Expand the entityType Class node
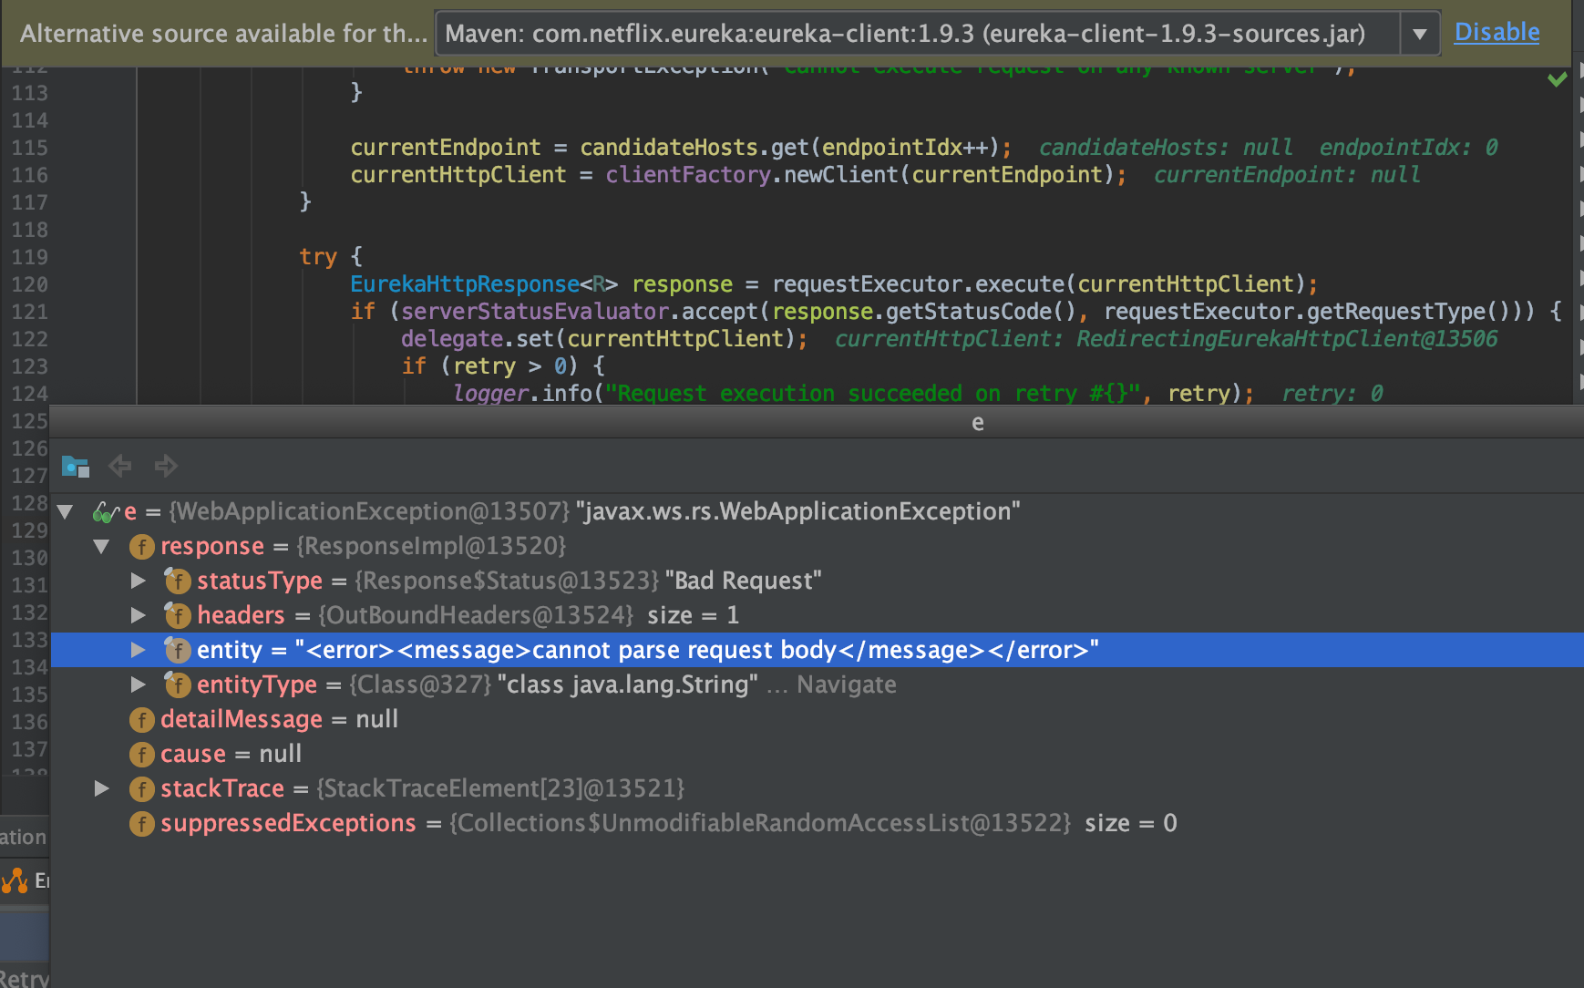Screen dimensions: 1584x988 point(138,684)
